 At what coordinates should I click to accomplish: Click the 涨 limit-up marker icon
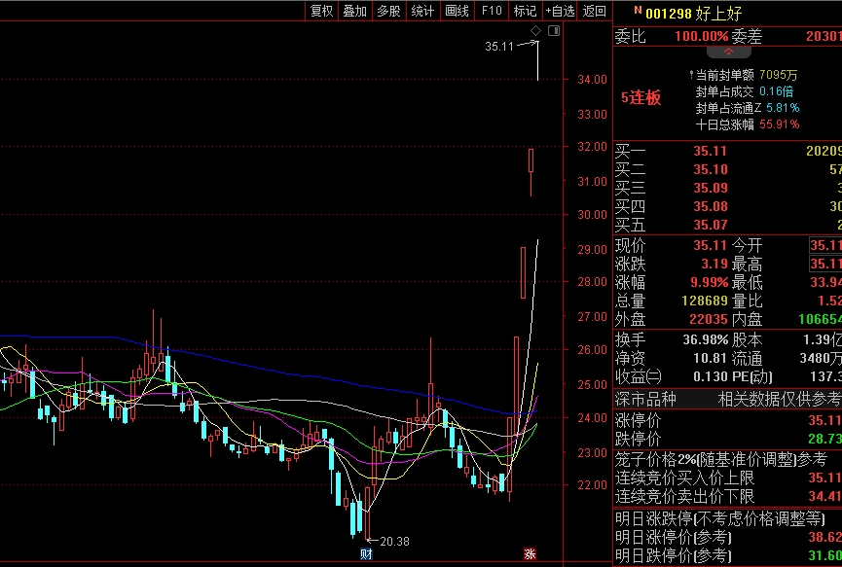point(531,554)
